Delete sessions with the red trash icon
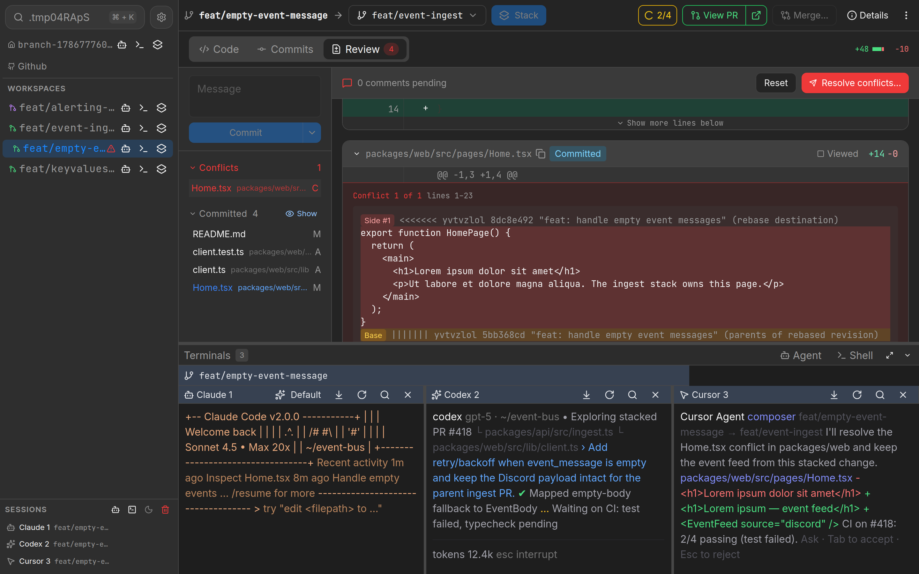919x574 pixels. (x=165, y=510)
